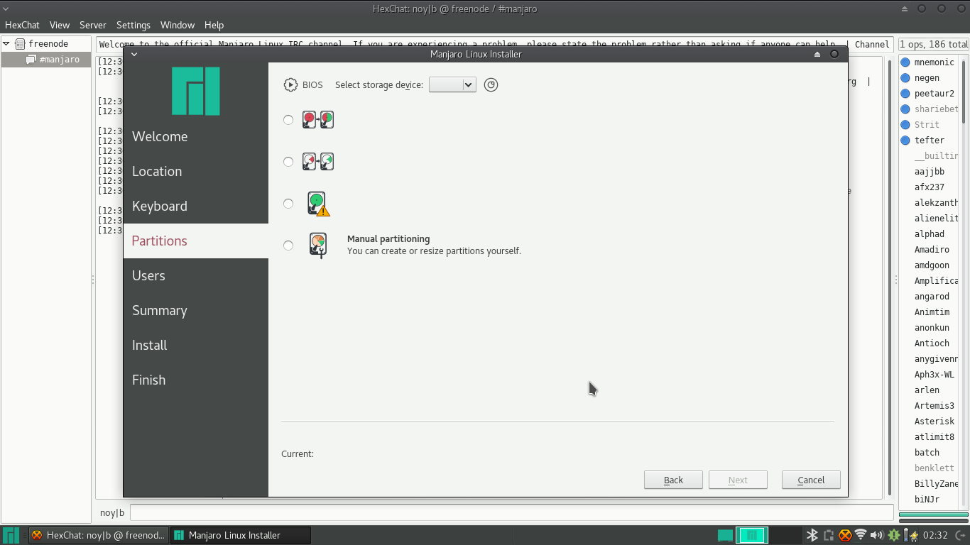
Task: Click the orange HexChat tray icon
Action: (x=845, y=535)
